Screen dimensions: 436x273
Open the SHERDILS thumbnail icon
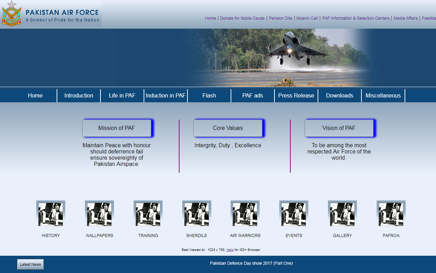[x=197, y=213]
